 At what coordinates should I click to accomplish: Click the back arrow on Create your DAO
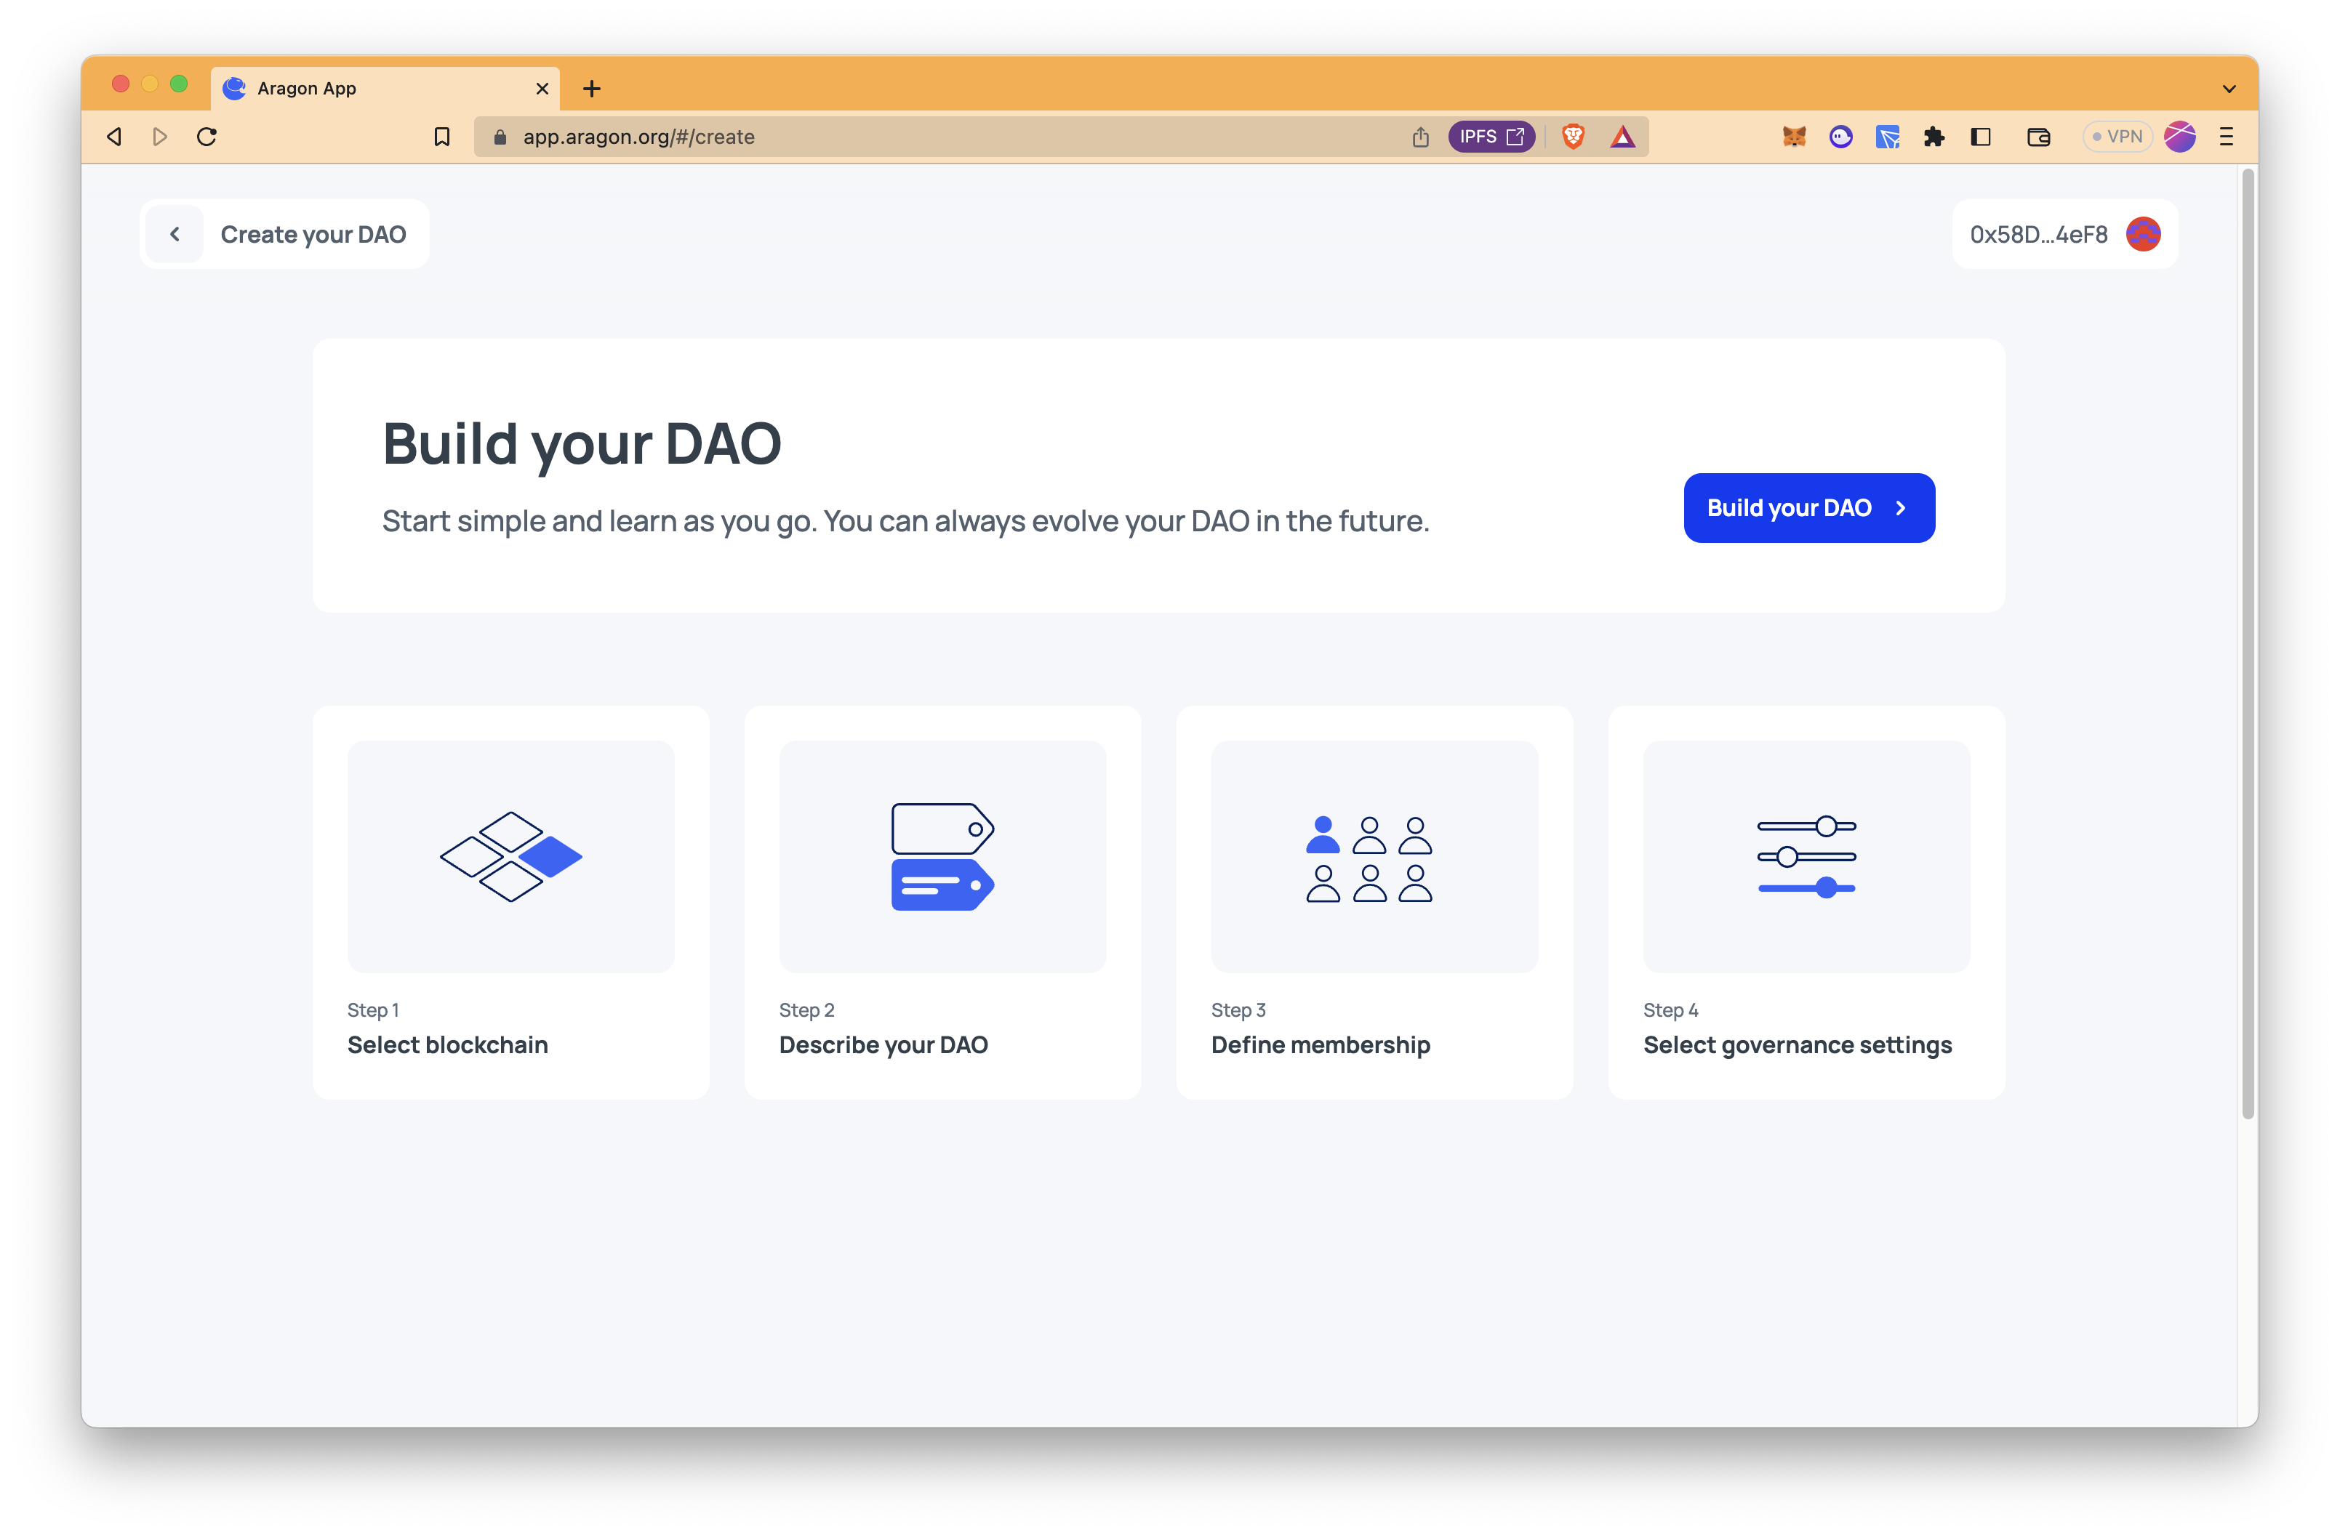click(175, 235)
